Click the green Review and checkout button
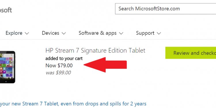216x108 pixels. click(x=191, y=53)
